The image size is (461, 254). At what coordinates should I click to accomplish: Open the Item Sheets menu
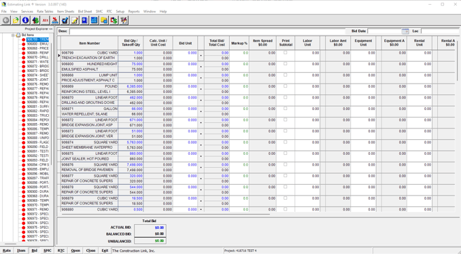[x=65, y=12]
